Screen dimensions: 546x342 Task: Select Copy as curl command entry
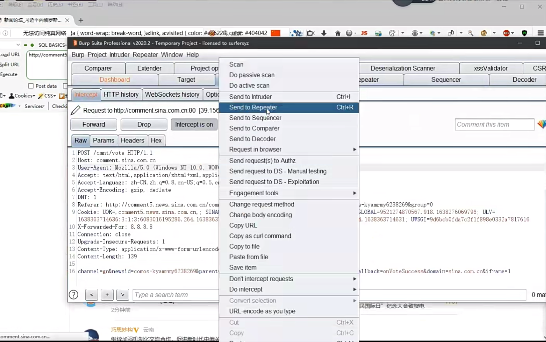[289, 236]
